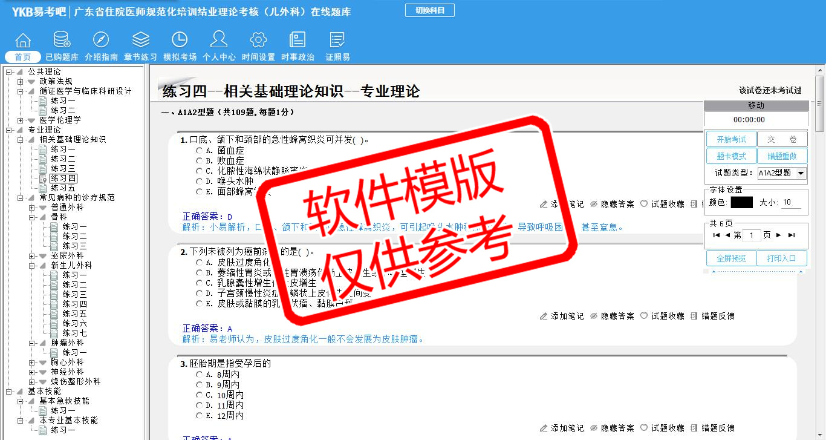This screenshot has height=440, width=826.
Task: Choose option E 12周内 for question 3
Action: [x=199, y=416]
